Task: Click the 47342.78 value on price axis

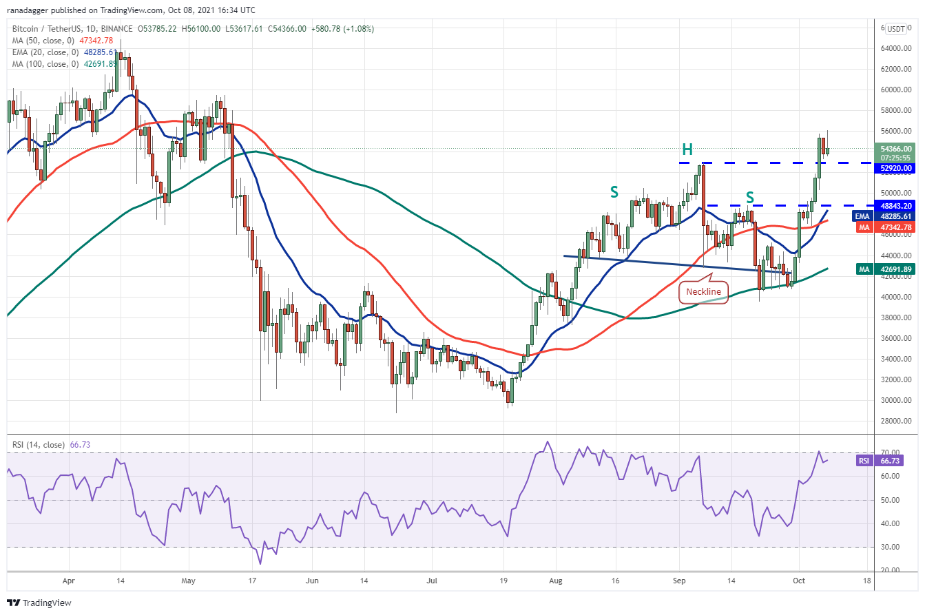Action: click(895, 227)
